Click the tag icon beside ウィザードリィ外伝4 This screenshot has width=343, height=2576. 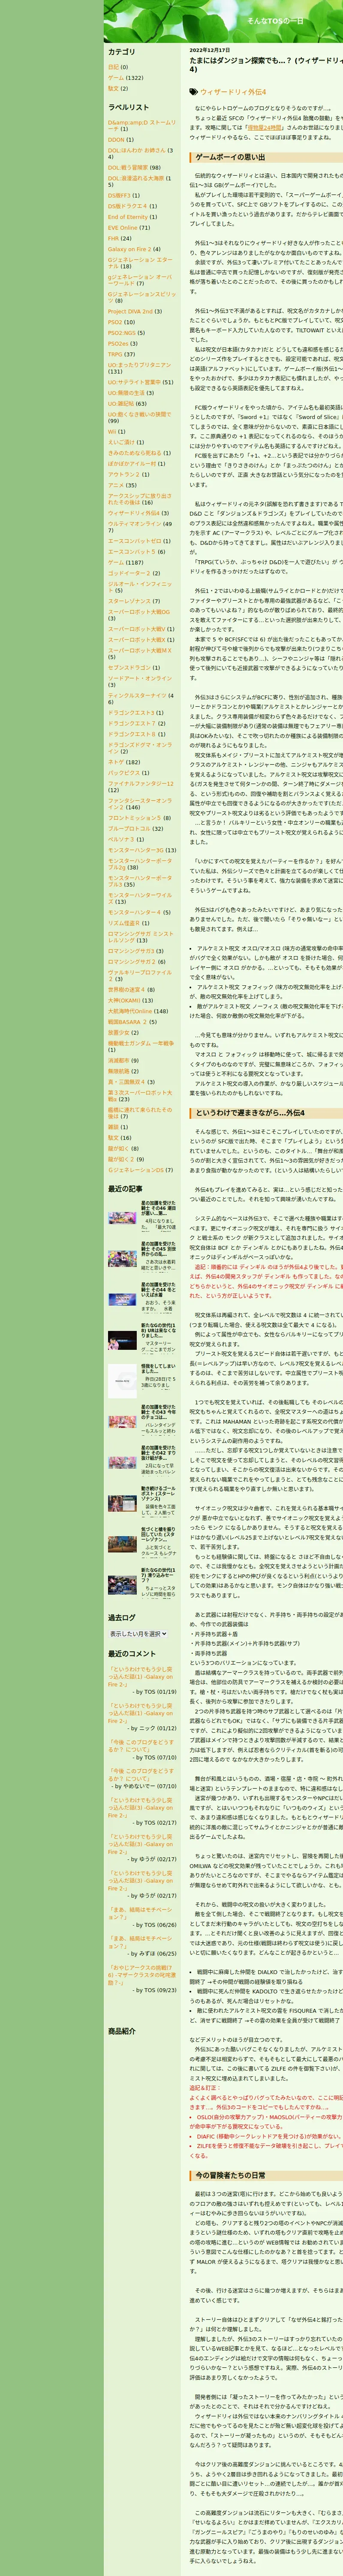point(193,92)
